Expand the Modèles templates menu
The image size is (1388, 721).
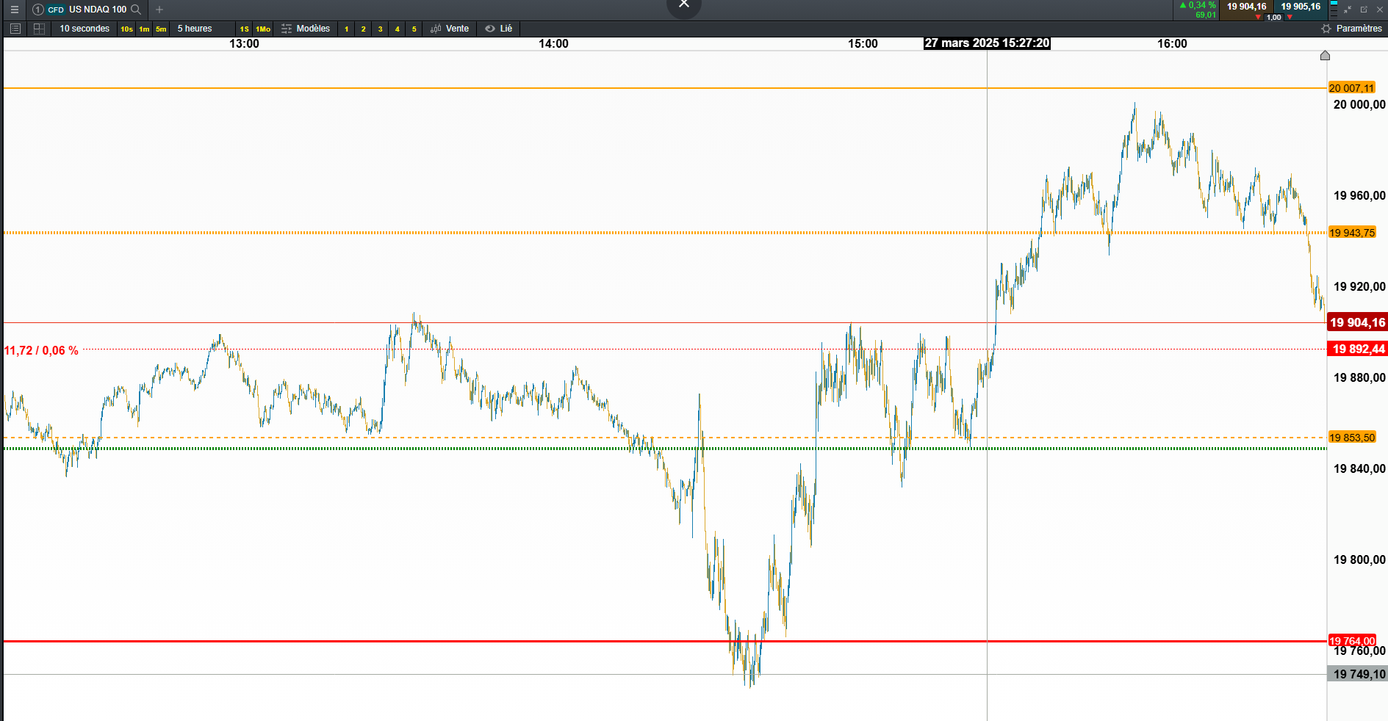pos(306,29)
